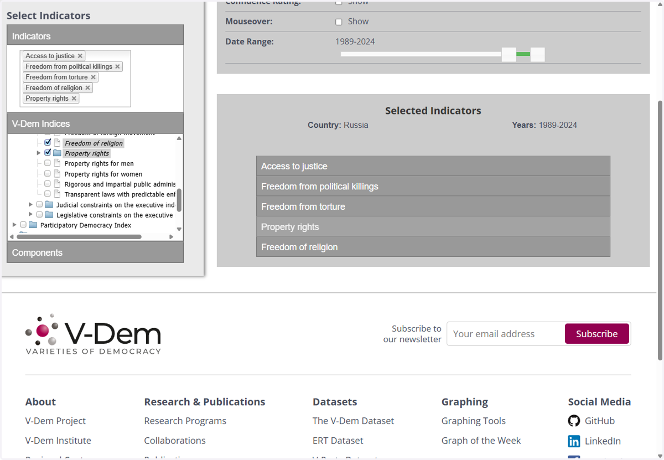Screen dimensions: 664x460
Task: Click the tree's vertical scrollbar thumb
Action: coord(179,200)
